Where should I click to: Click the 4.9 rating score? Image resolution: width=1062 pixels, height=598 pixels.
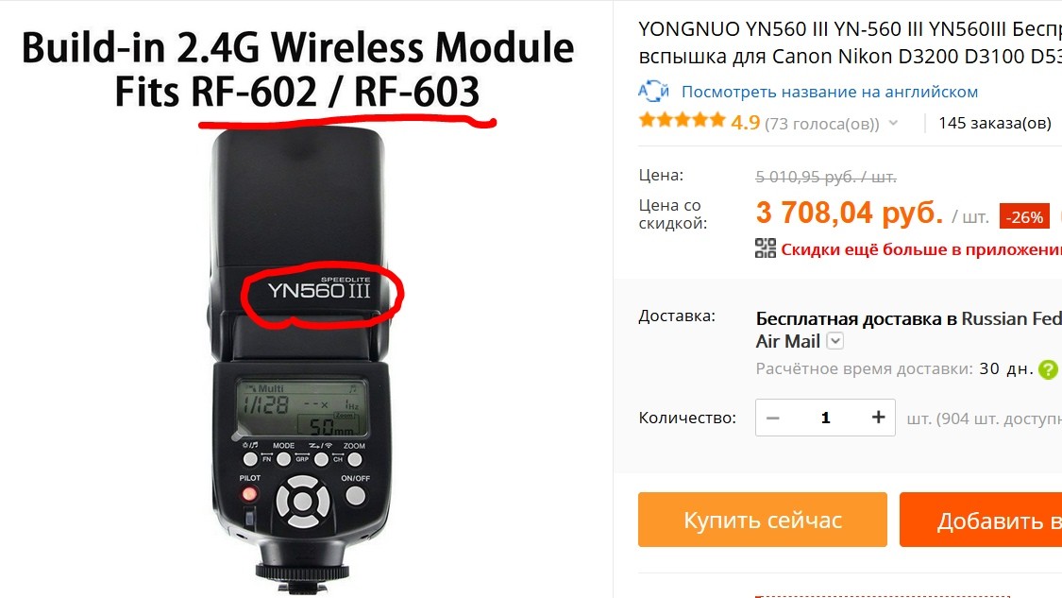[x=745, y=122]
